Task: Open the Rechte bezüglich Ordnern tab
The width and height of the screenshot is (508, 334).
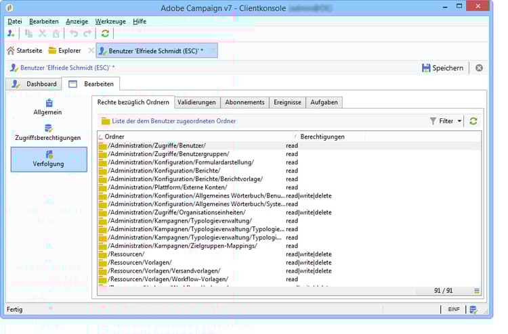Action: [133, 102]
